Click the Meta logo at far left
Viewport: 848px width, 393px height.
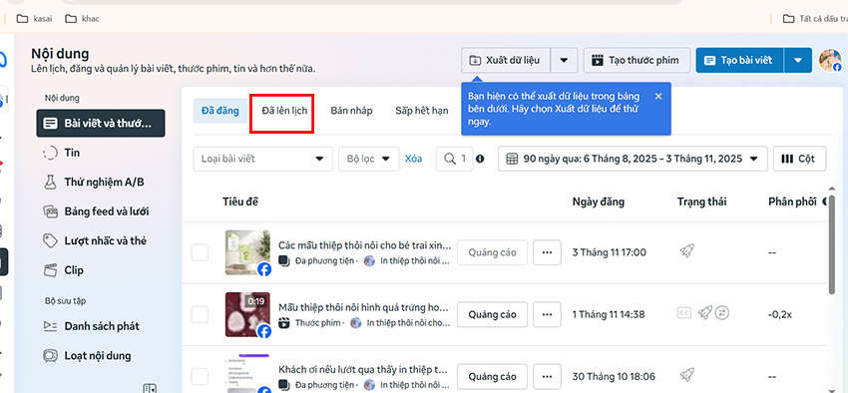3,60
